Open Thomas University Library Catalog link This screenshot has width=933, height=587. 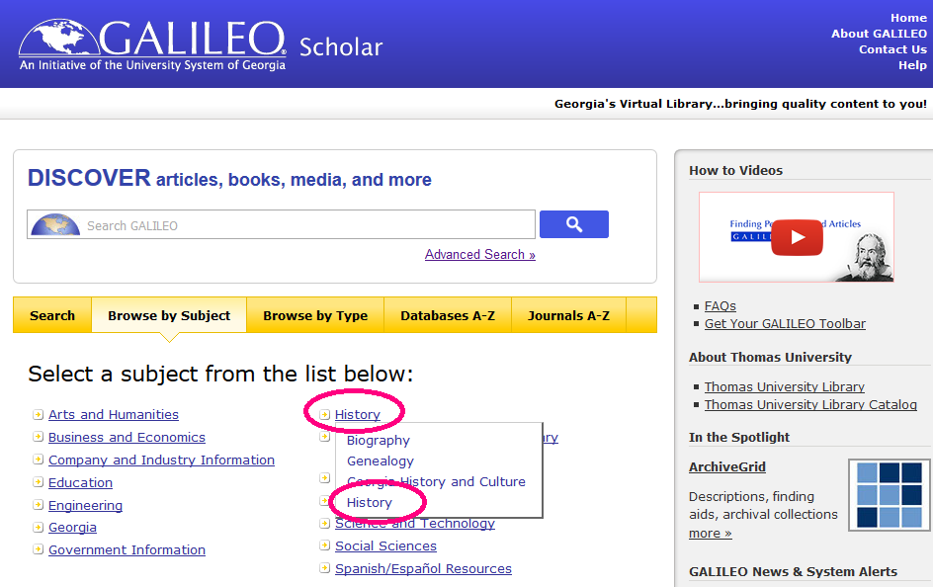pos(810,404)
